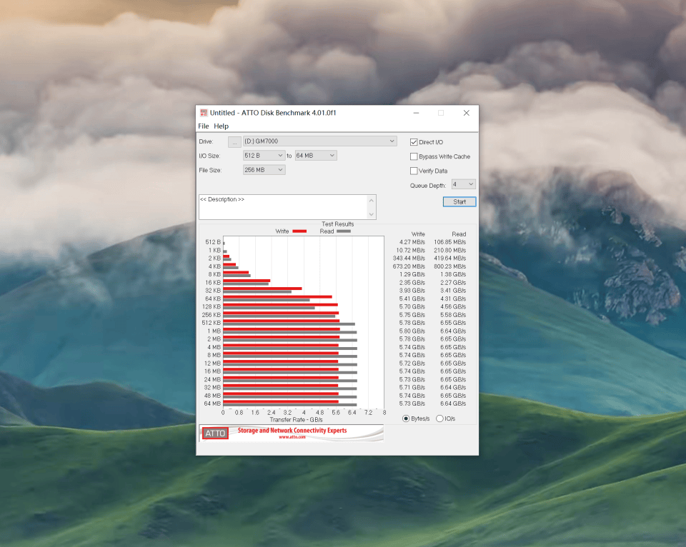Start the benchmark with the Start button
Screen dimensions: 686x547
pos(459,201)
